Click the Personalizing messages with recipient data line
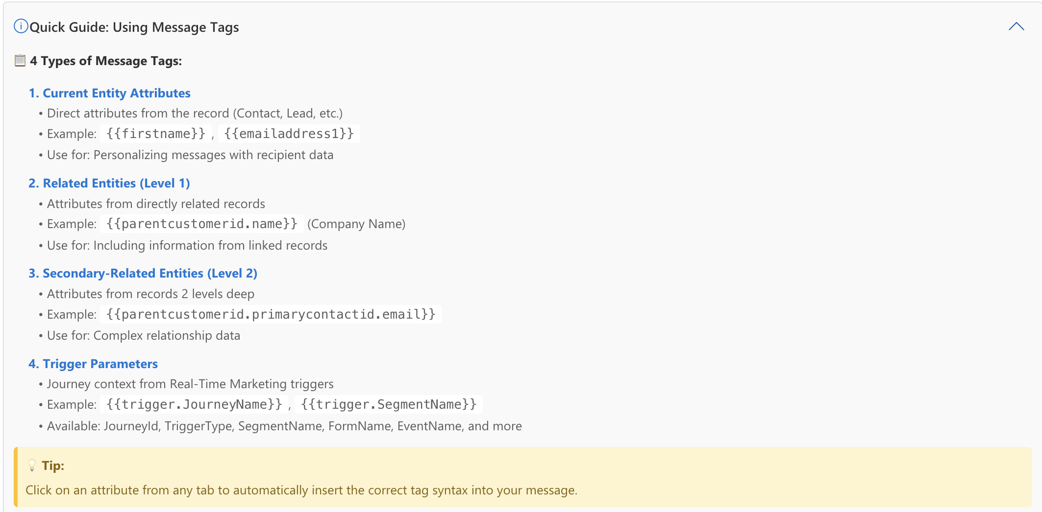1042x512 pixels. coord(190,155)
